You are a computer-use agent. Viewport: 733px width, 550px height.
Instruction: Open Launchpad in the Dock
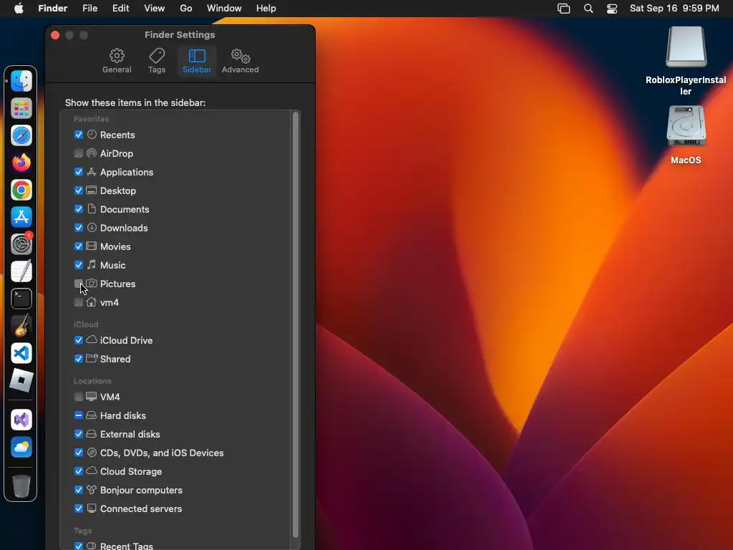tap(21, 109)
